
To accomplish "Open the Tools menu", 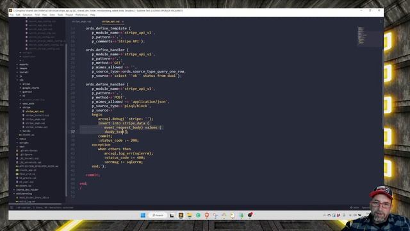I will [x=60, y=15].
